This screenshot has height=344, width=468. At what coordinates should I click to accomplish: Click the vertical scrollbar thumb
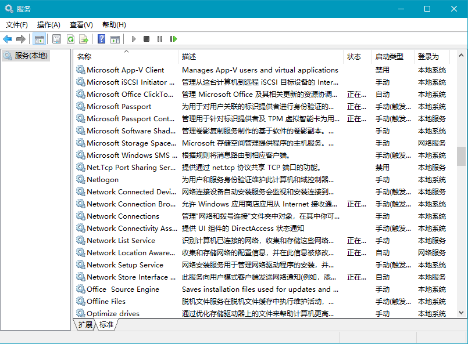click(461, 156)
